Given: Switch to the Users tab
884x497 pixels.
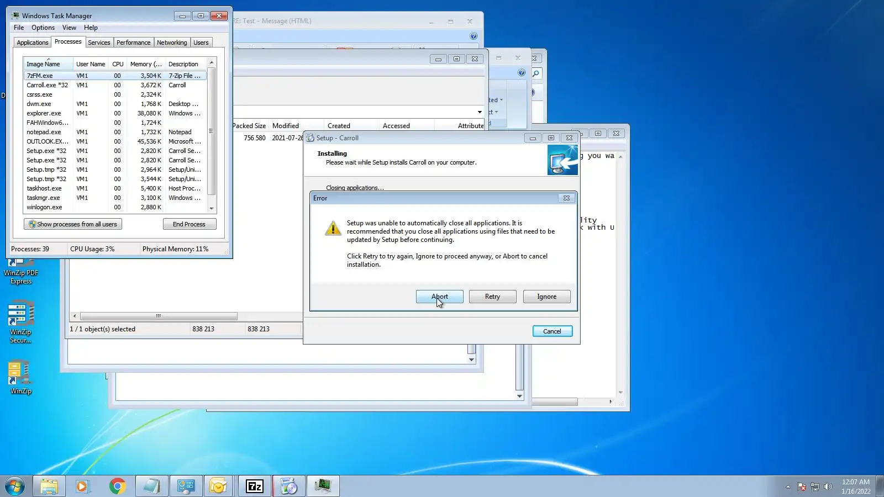Looking at the screenshot, I should click(201, 43).
